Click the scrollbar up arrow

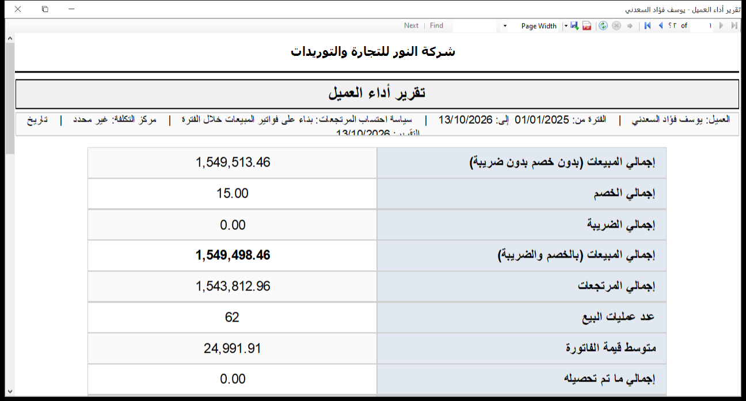pos(10,39)
